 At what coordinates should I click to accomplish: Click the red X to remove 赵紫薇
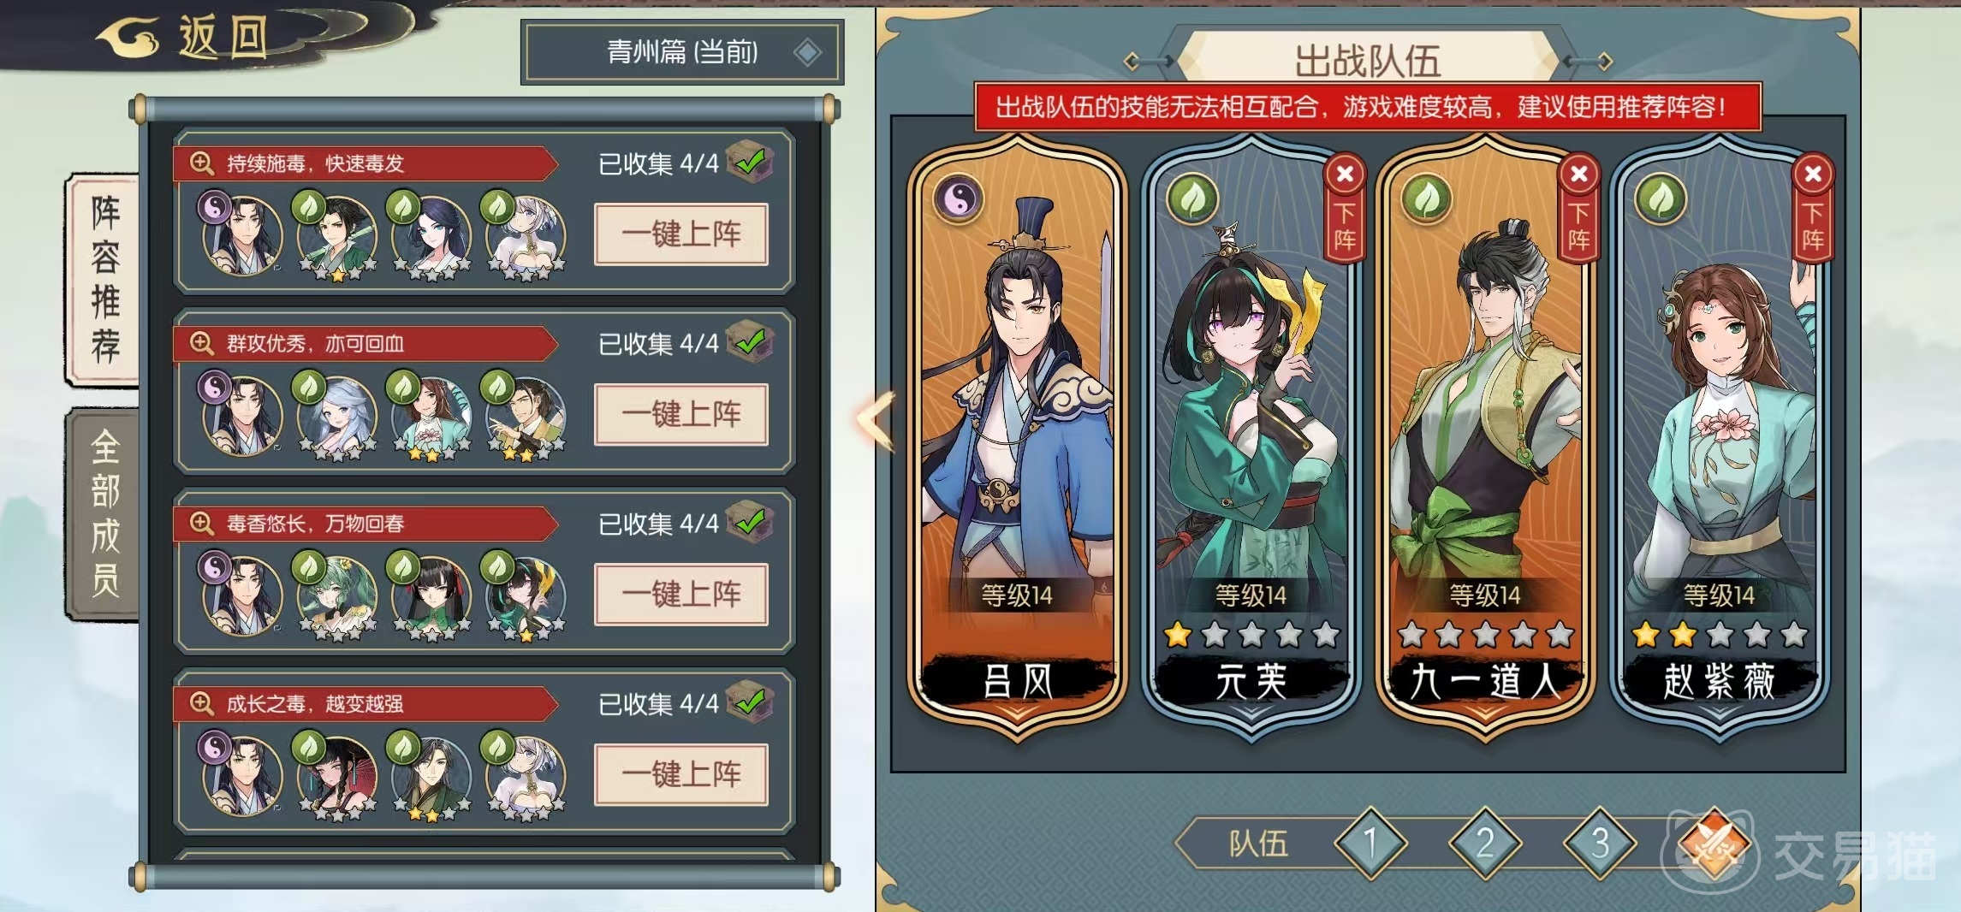[x=1813, y=174]
